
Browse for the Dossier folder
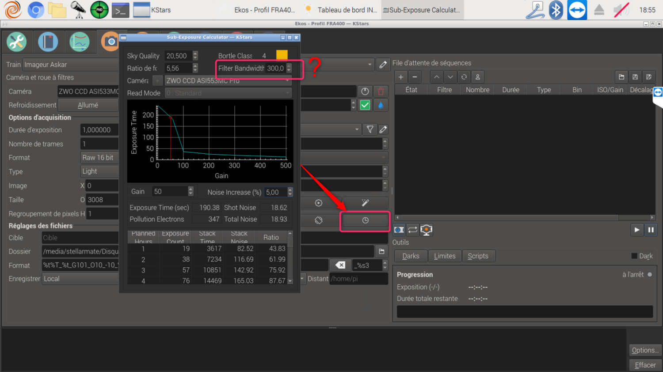[381, 251]
